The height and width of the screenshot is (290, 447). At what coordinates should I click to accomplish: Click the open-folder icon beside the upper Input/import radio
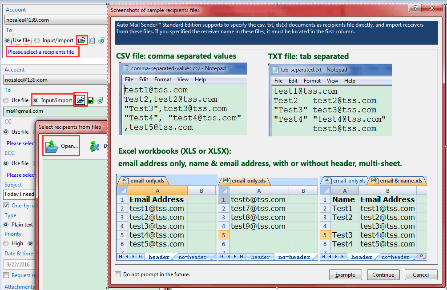82,40
